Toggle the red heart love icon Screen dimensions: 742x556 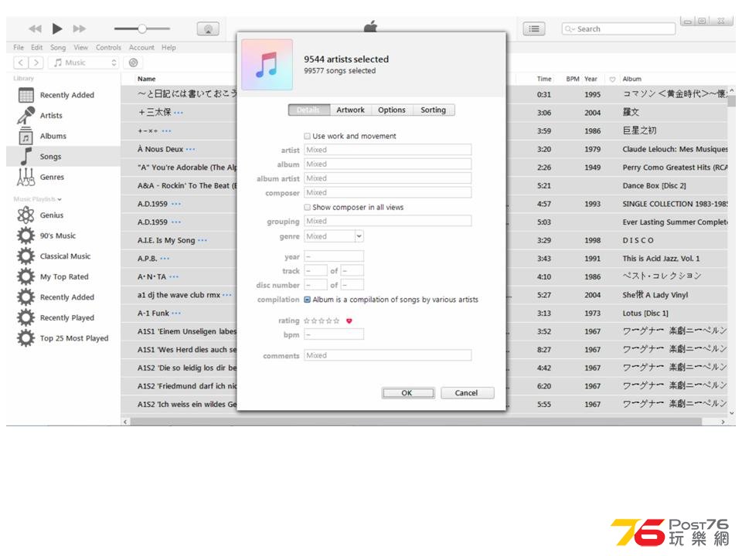[x=349, y=321]
